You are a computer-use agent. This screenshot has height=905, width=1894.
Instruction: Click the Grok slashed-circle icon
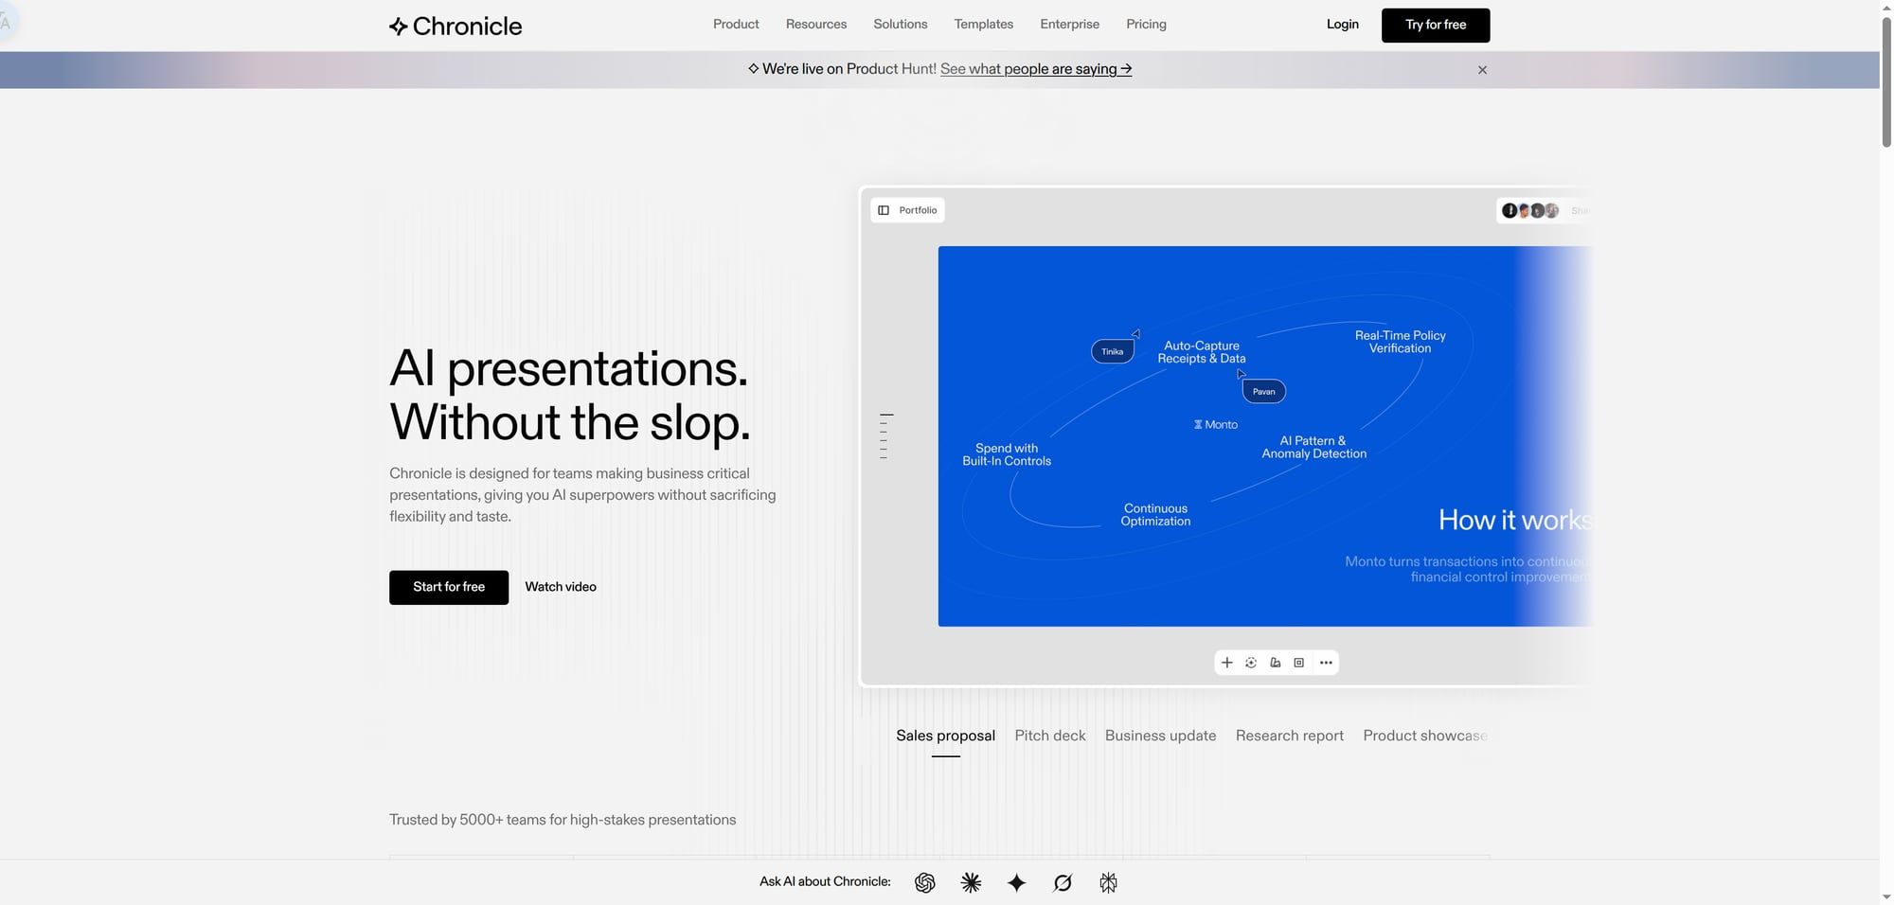coord(1063,882)
